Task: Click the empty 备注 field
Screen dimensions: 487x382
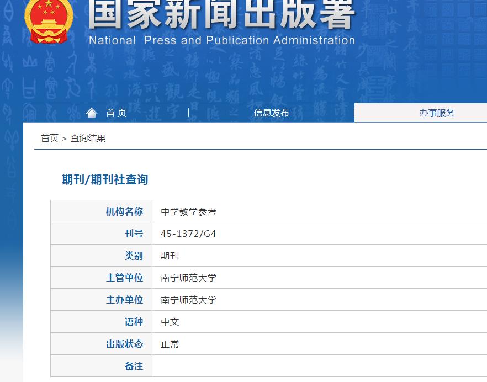Action: coord(248,366)
